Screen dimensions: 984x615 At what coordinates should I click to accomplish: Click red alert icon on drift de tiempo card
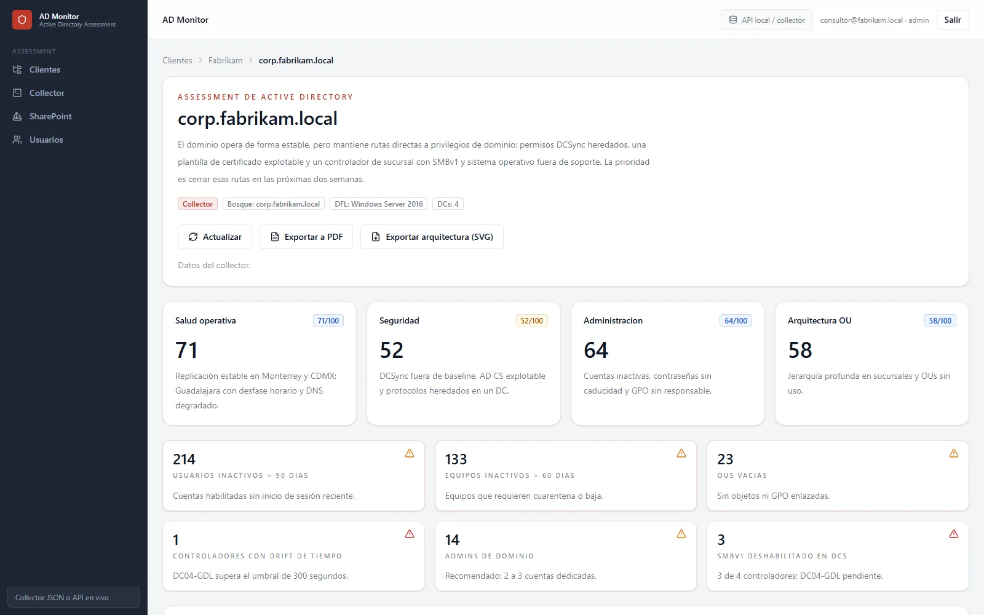pyautogui.click(x=410, y=534)
